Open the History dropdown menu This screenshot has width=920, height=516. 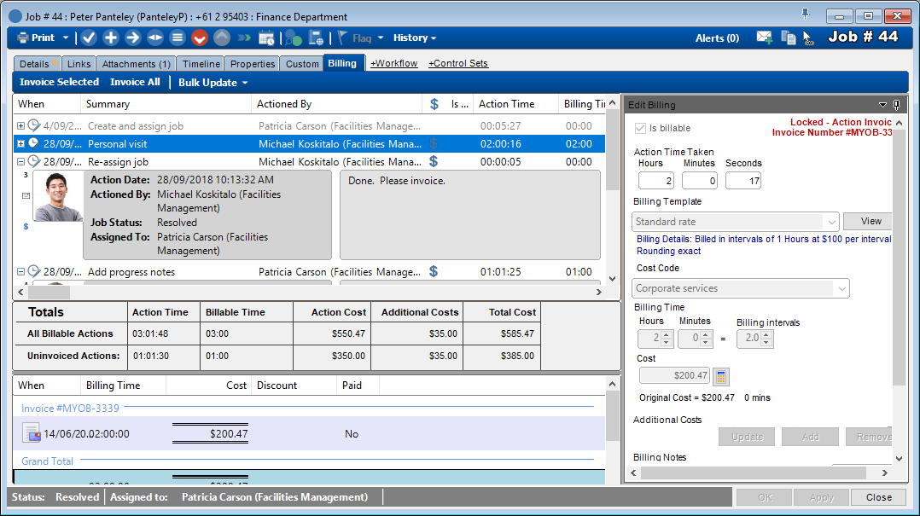[x=414, y=38]
